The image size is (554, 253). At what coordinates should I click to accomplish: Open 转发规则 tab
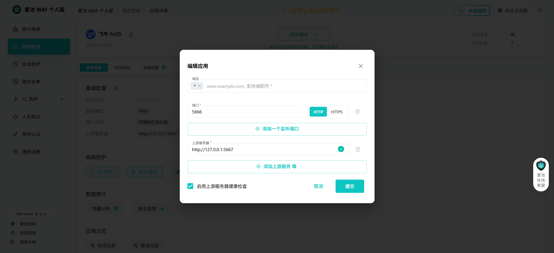(x=122, y=68)
